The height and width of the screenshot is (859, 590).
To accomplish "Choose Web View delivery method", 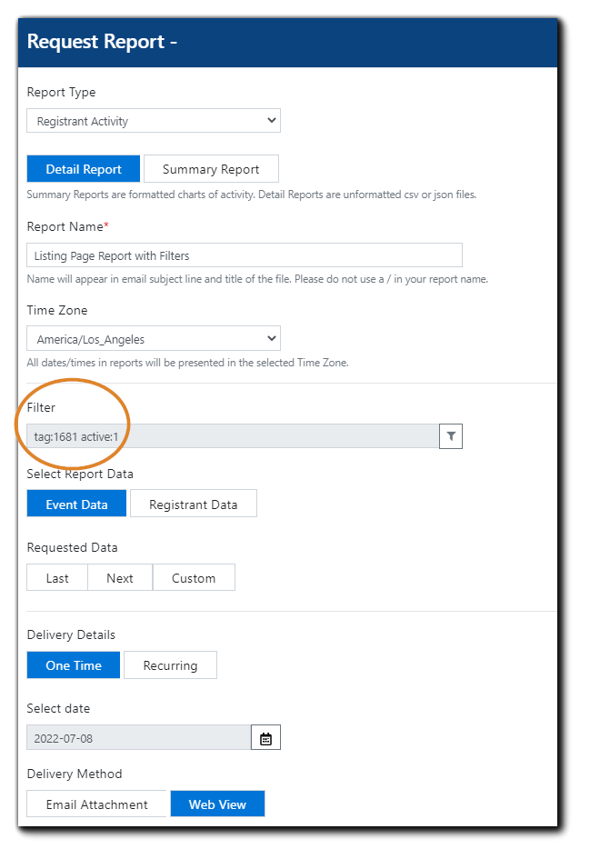I will [217, 804].
